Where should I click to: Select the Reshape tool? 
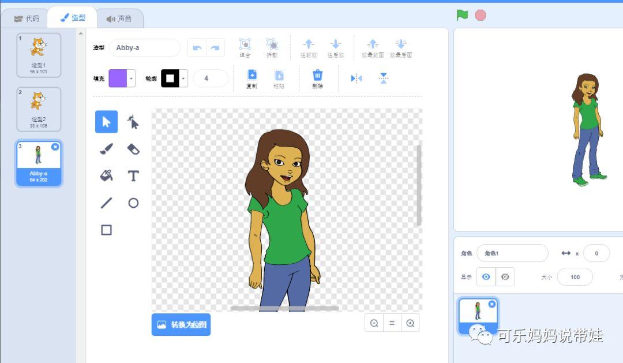tap(133, 122)
